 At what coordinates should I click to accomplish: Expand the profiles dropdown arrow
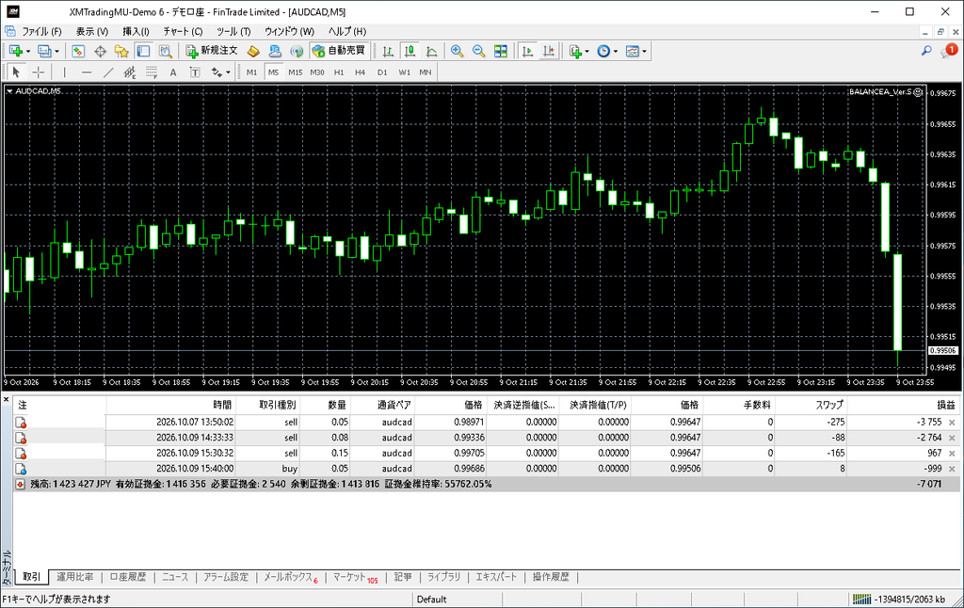click(56, 51)
